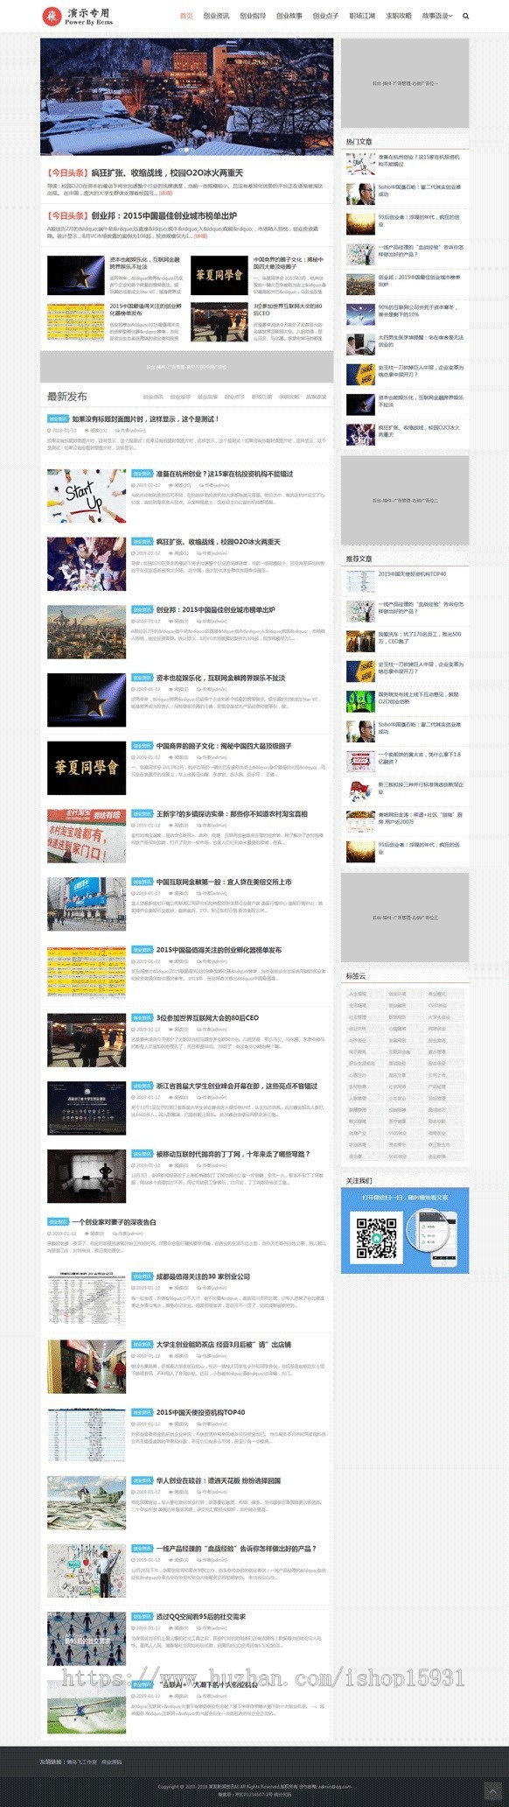
Task: Open article 成都最值得关注的30家创业公司
Action: click(x=203, y=1276)
